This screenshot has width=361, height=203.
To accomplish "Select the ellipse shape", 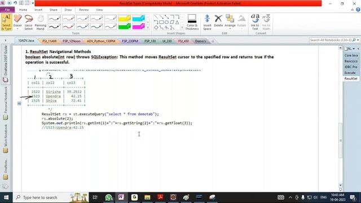I will [166, 23].
